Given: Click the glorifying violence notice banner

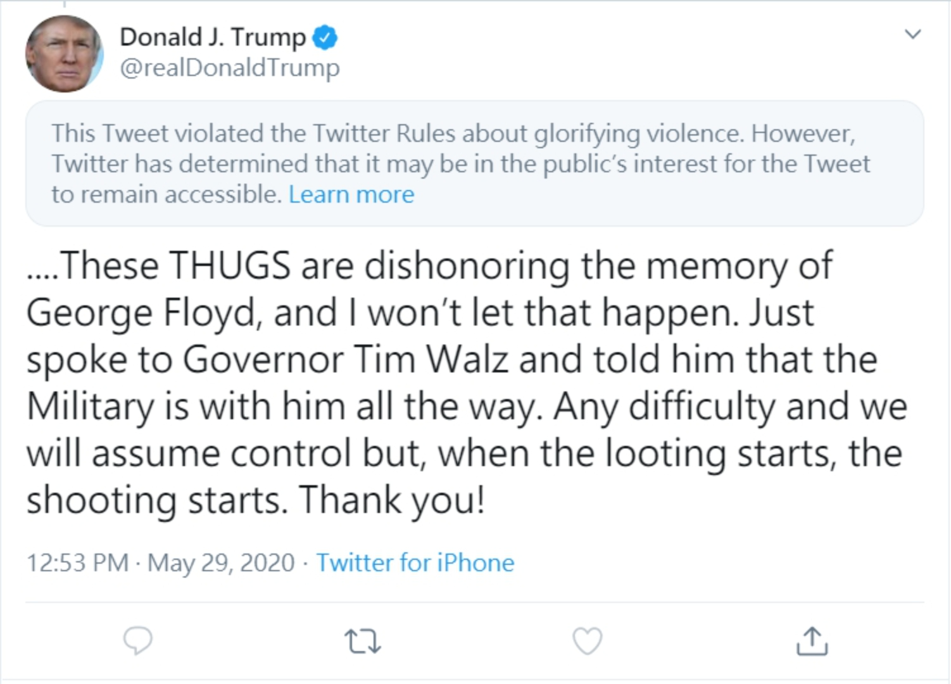Looking at the screenshot, I should point(474,163).
